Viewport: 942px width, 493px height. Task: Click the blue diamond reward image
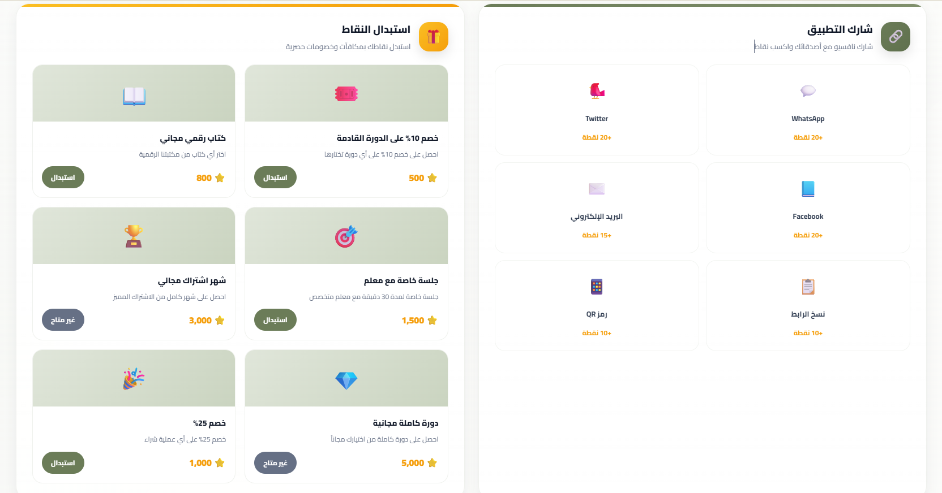(x=346, y=380)
